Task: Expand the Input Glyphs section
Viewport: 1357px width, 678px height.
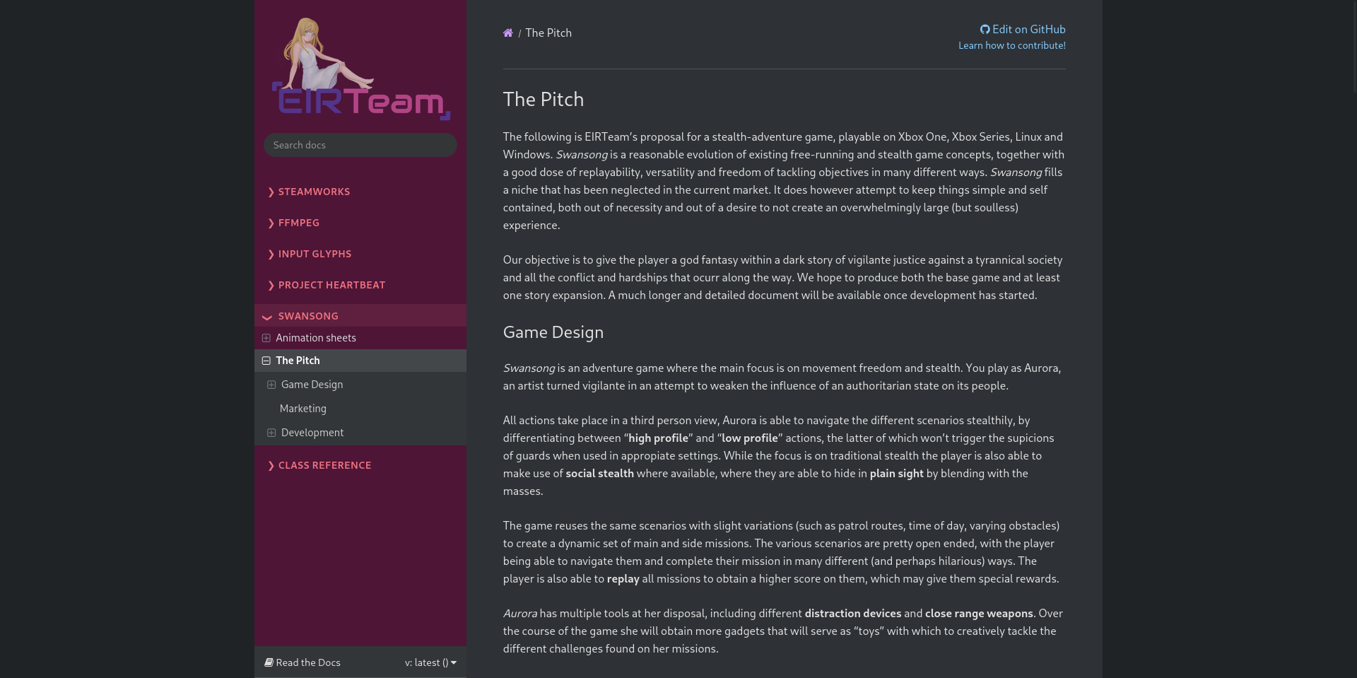Action: [x=315, y=254]
